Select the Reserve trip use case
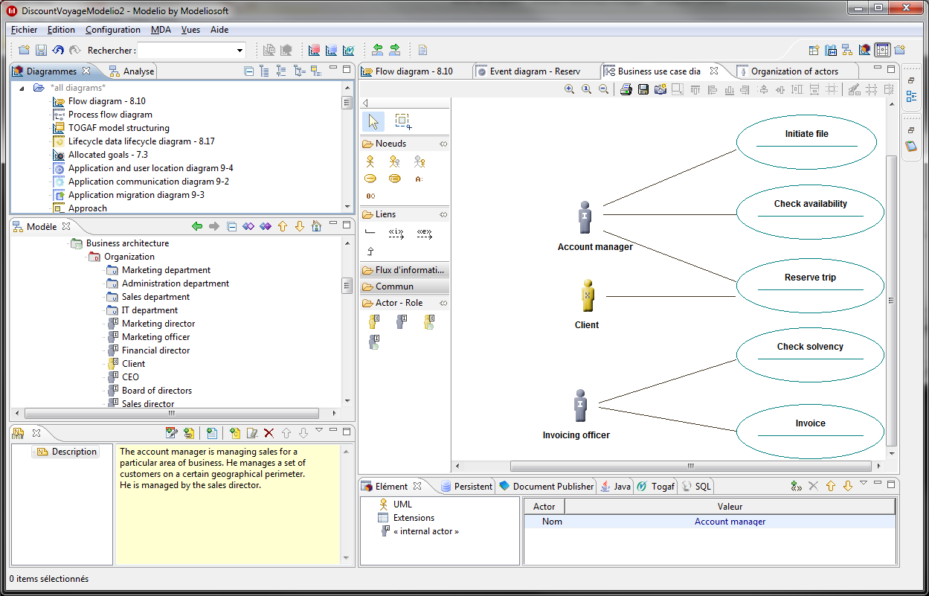This screenshot has height=596, width=929. click(x=810, y=285)
